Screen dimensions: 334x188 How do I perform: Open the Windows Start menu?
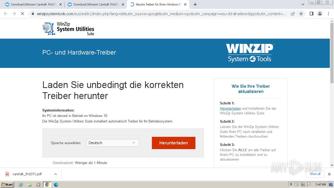[7, 185]
